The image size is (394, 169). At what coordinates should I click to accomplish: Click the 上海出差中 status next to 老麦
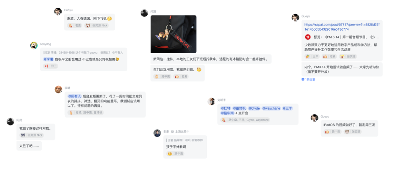point(181,131)
